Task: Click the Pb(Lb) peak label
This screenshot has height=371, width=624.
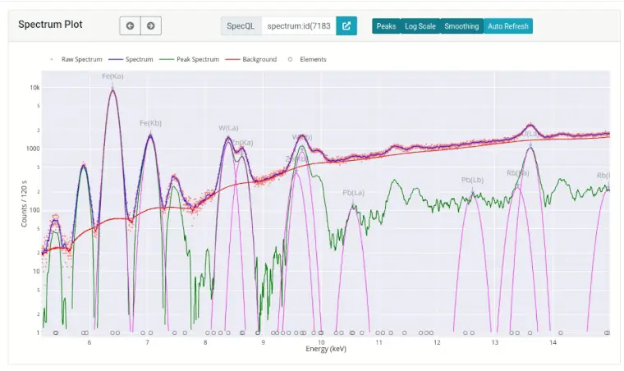Action: coord(472,180)
